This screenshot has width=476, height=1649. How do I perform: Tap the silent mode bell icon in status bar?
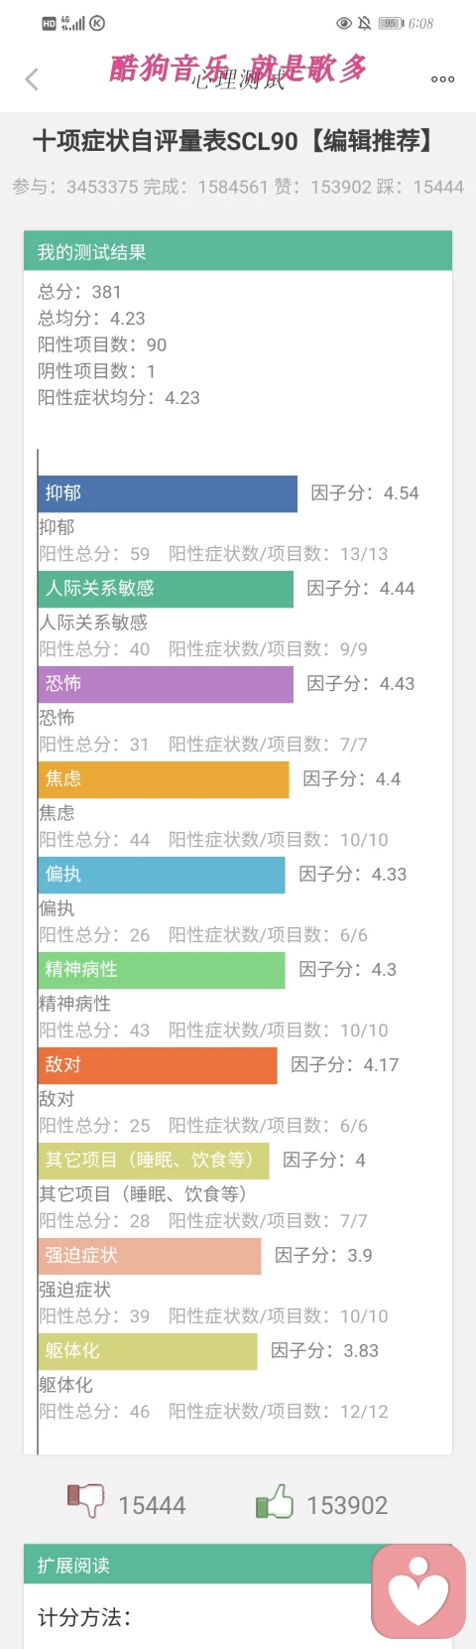click(x=364, y=23)
